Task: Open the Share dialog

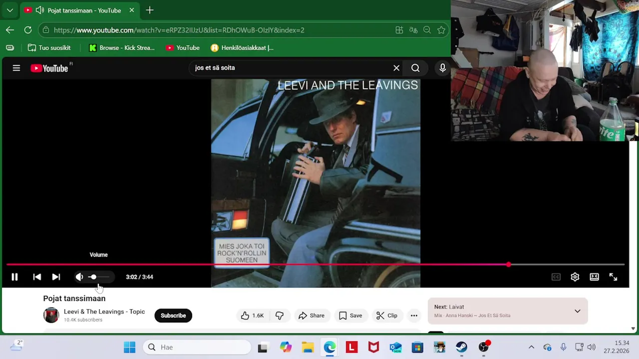Action: pos(312,316)
